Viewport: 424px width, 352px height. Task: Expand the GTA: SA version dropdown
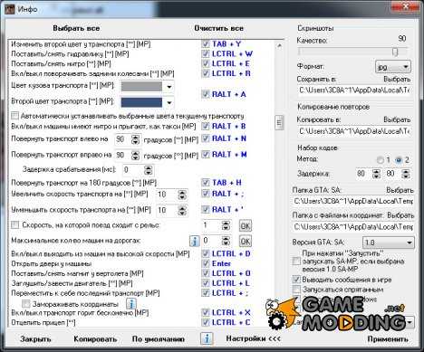[x=388, y=243]
